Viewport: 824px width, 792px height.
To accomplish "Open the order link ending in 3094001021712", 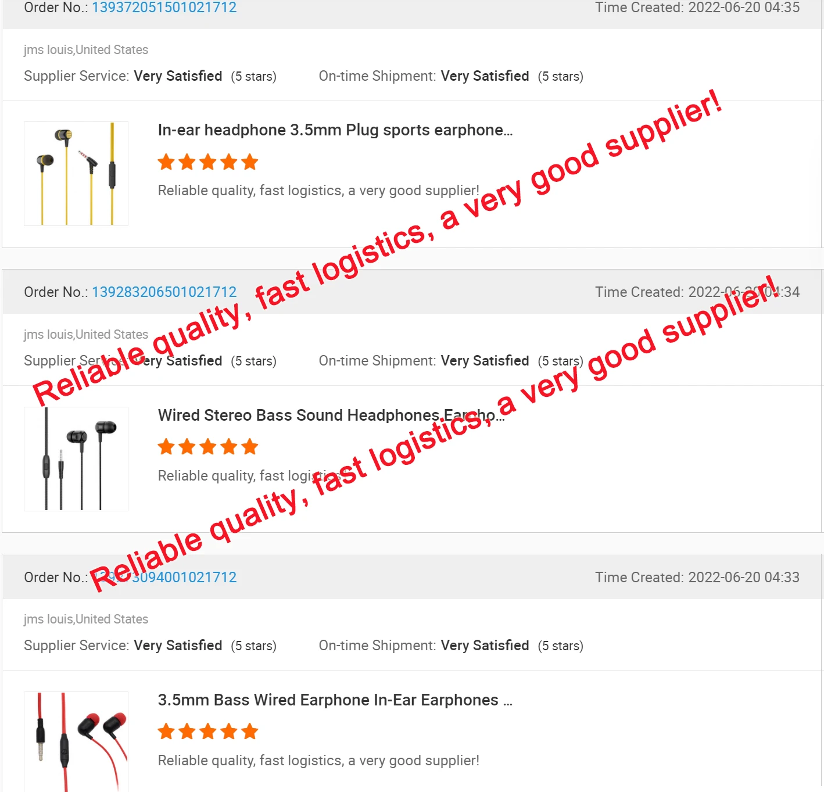I will [164, 577].
